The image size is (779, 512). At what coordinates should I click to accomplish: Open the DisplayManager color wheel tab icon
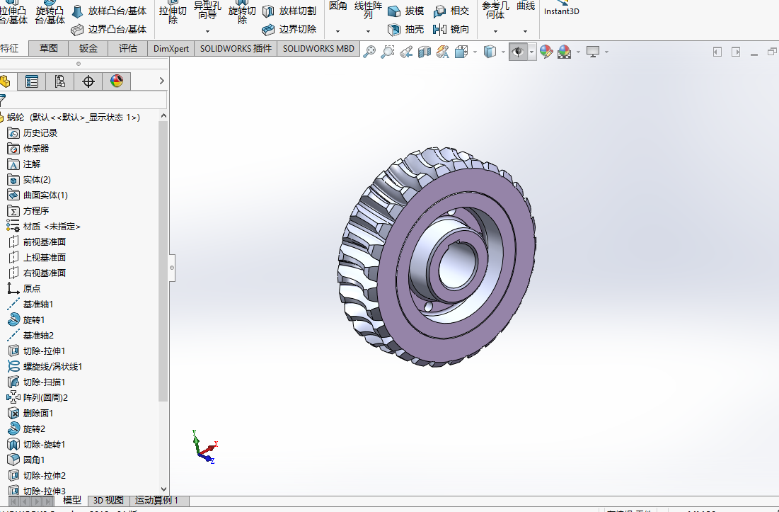click(117, 81)
